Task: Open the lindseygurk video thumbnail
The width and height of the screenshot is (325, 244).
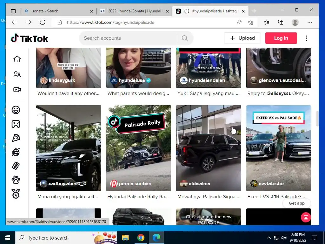Action: 69,68
